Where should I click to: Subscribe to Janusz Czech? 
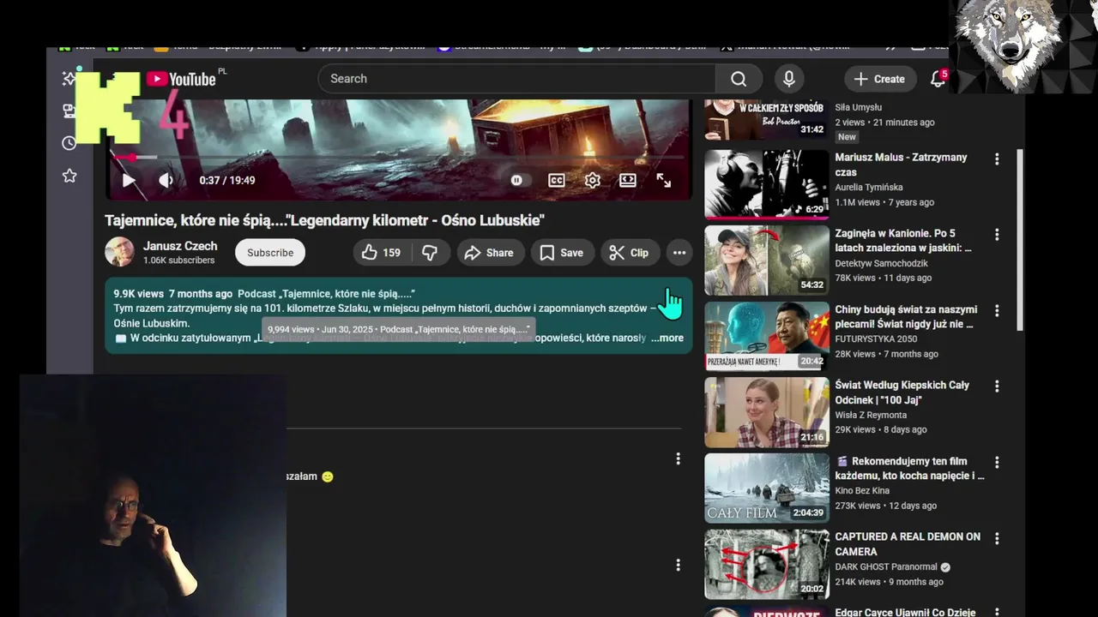click(270, 253)
